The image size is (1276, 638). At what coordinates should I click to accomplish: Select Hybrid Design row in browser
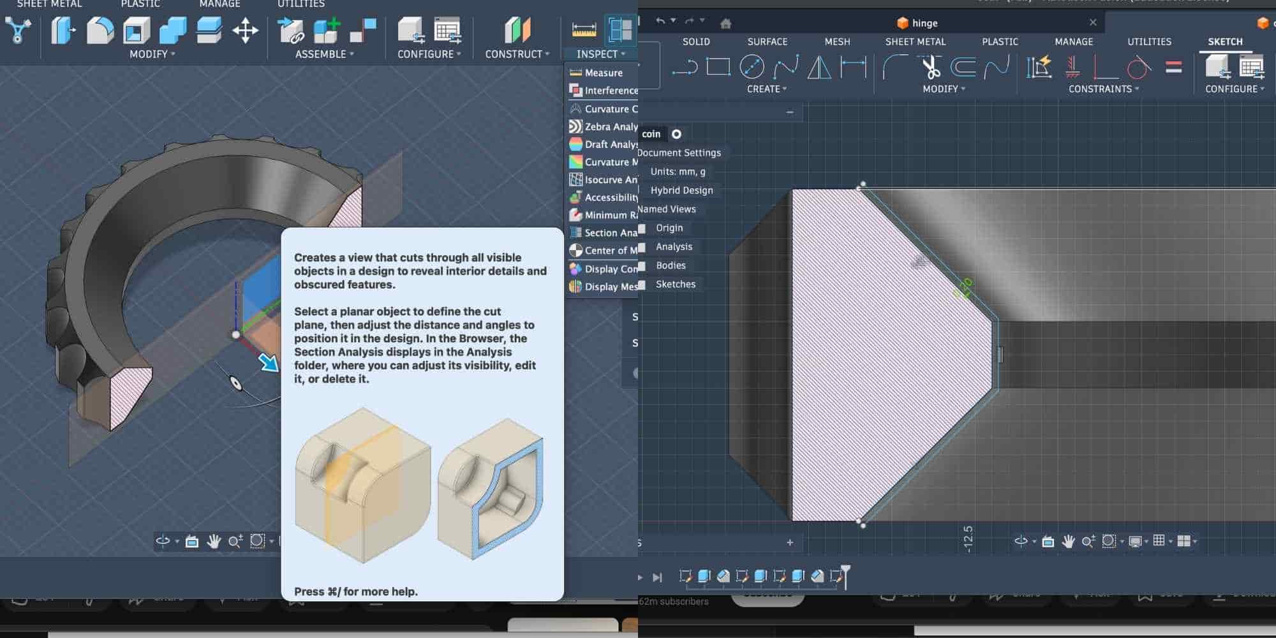pos(681,190)
